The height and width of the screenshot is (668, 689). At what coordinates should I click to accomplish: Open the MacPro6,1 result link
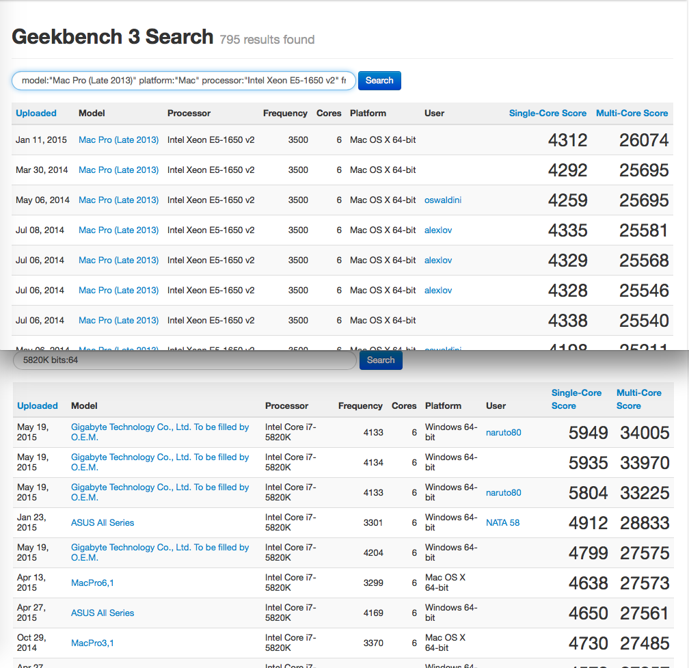[92, 583]
